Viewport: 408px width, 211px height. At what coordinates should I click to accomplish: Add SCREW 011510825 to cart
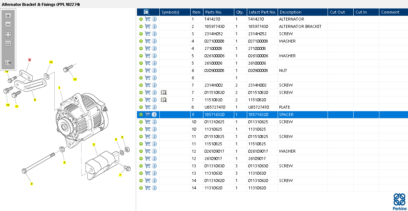148,137
